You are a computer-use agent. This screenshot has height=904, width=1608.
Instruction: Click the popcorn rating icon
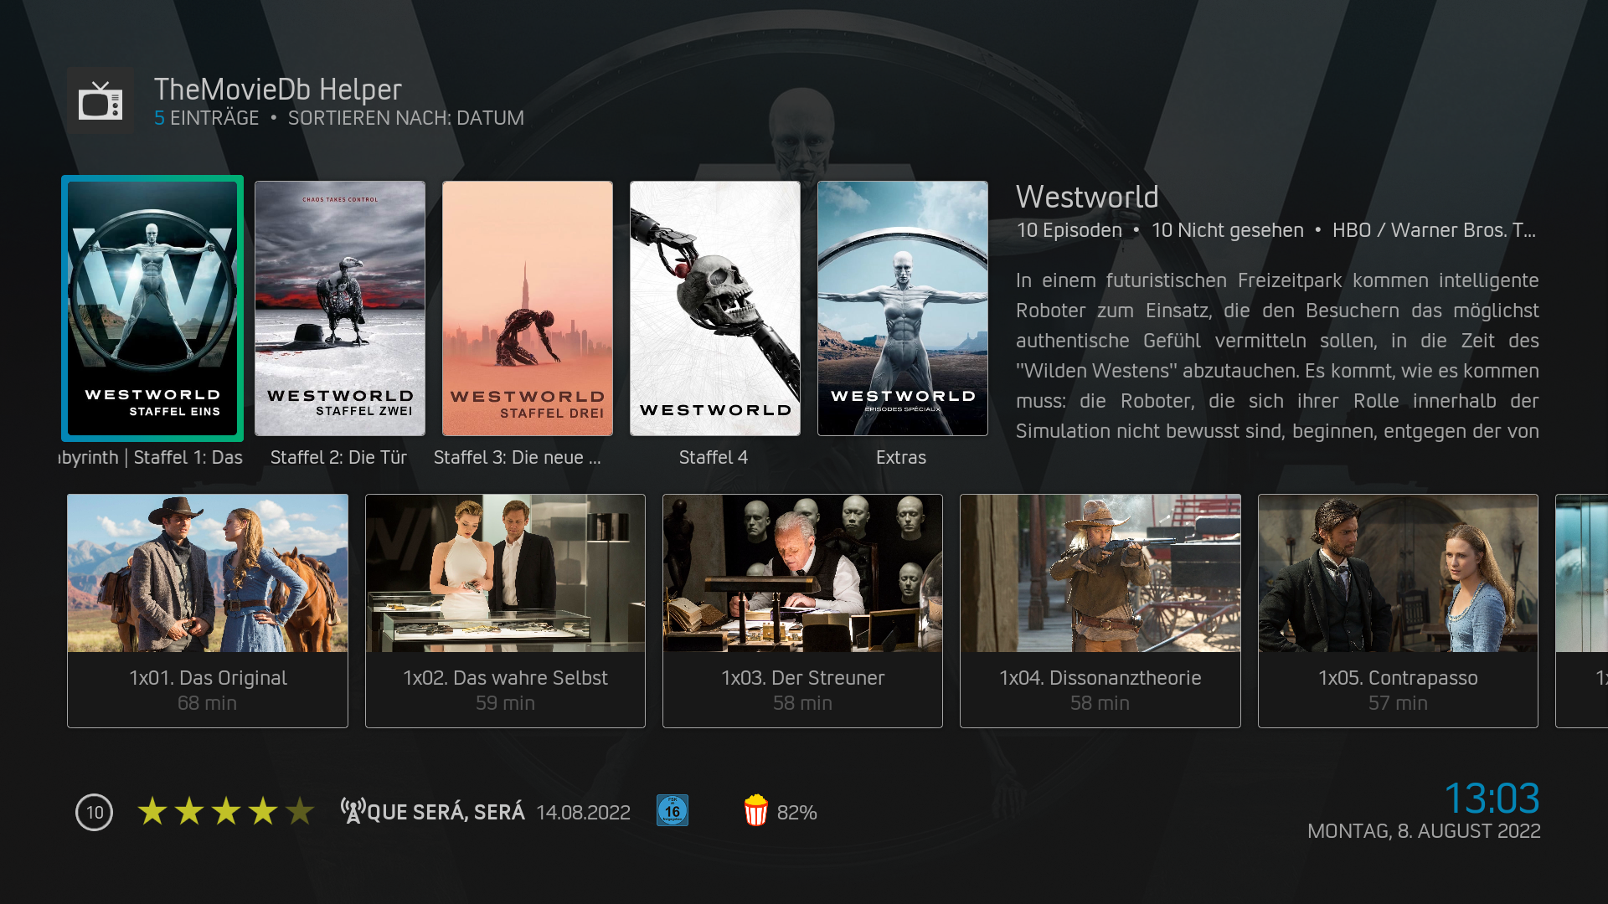click(x=756, y=810)
